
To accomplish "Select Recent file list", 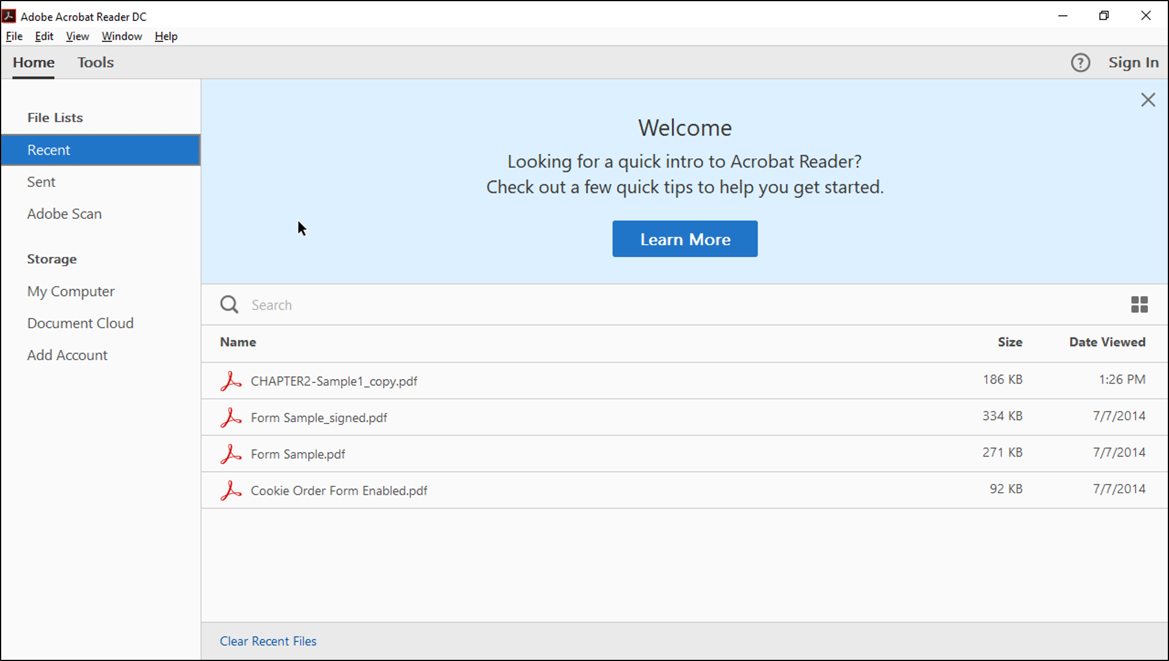I will point(101,150).
